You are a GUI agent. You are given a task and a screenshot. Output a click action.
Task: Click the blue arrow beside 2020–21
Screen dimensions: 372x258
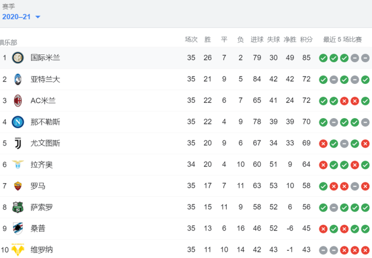[x=38, y=17]
